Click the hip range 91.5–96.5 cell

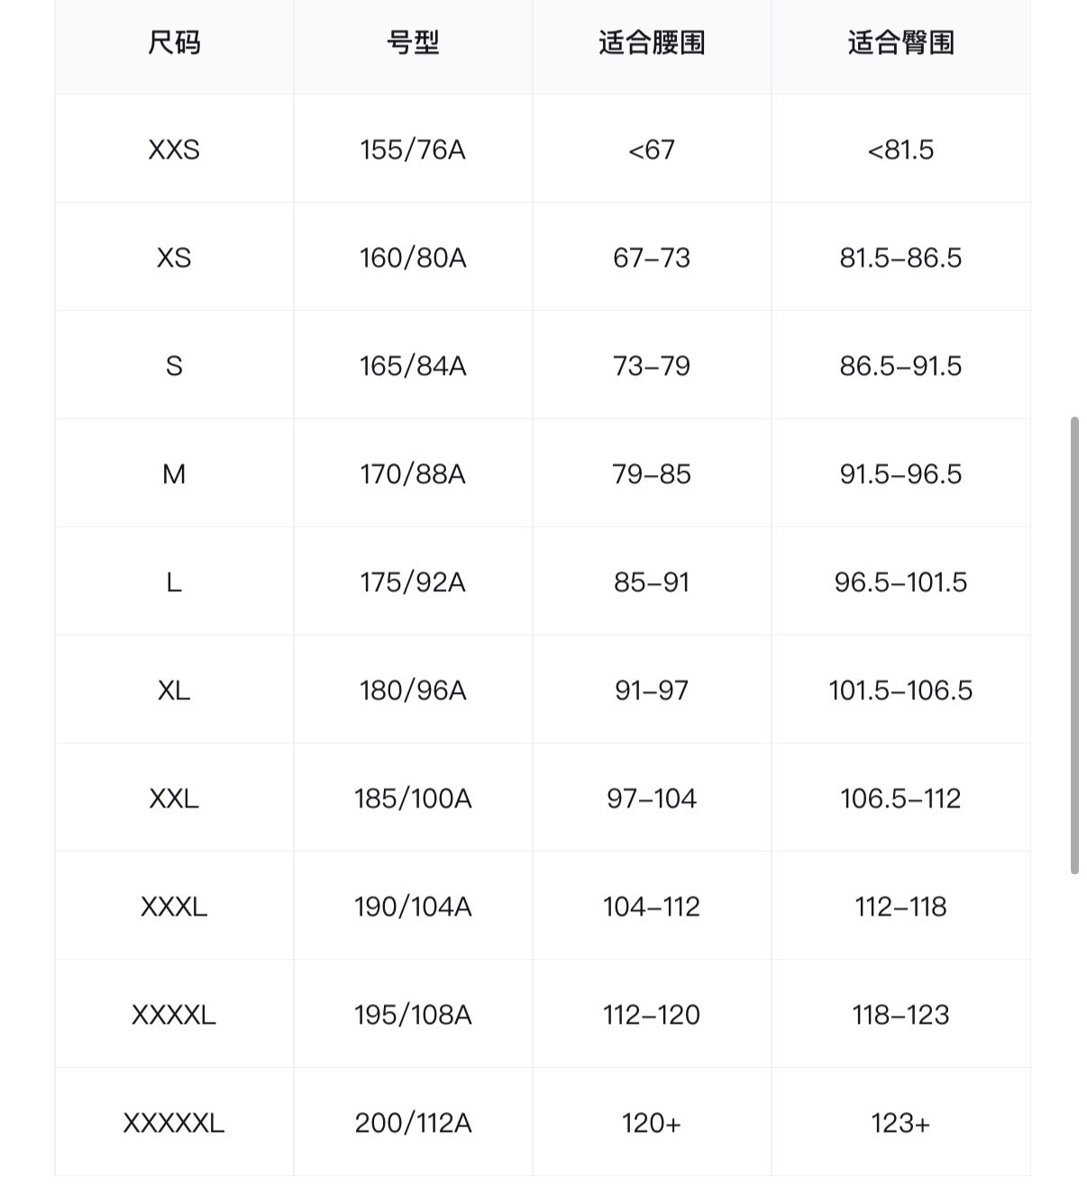pyautogui.click(x=900, y=474)
